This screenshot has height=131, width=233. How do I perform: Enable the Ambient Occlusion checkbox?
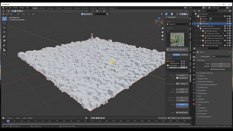point(199,73)
